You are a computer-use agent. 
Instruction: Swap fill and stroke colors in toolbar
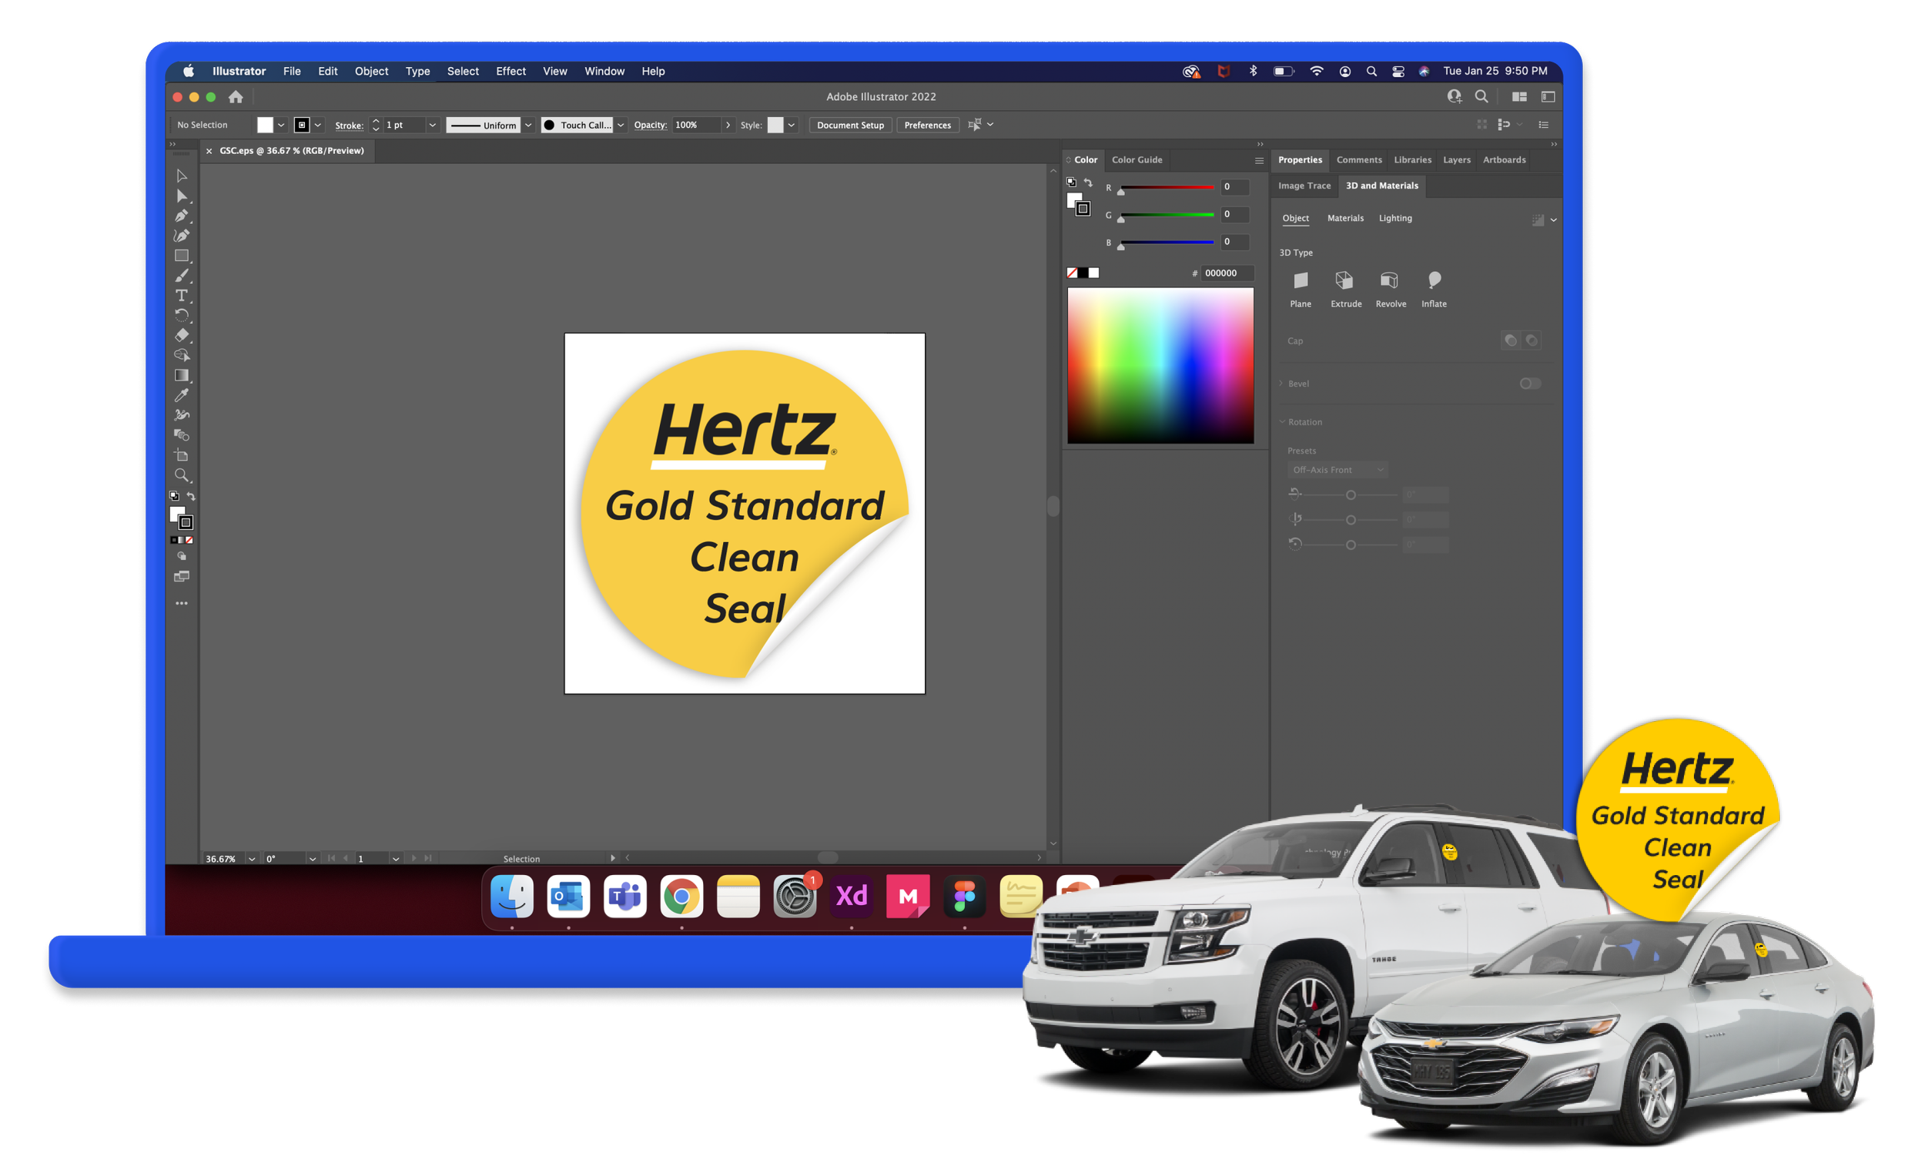(192, 496)
